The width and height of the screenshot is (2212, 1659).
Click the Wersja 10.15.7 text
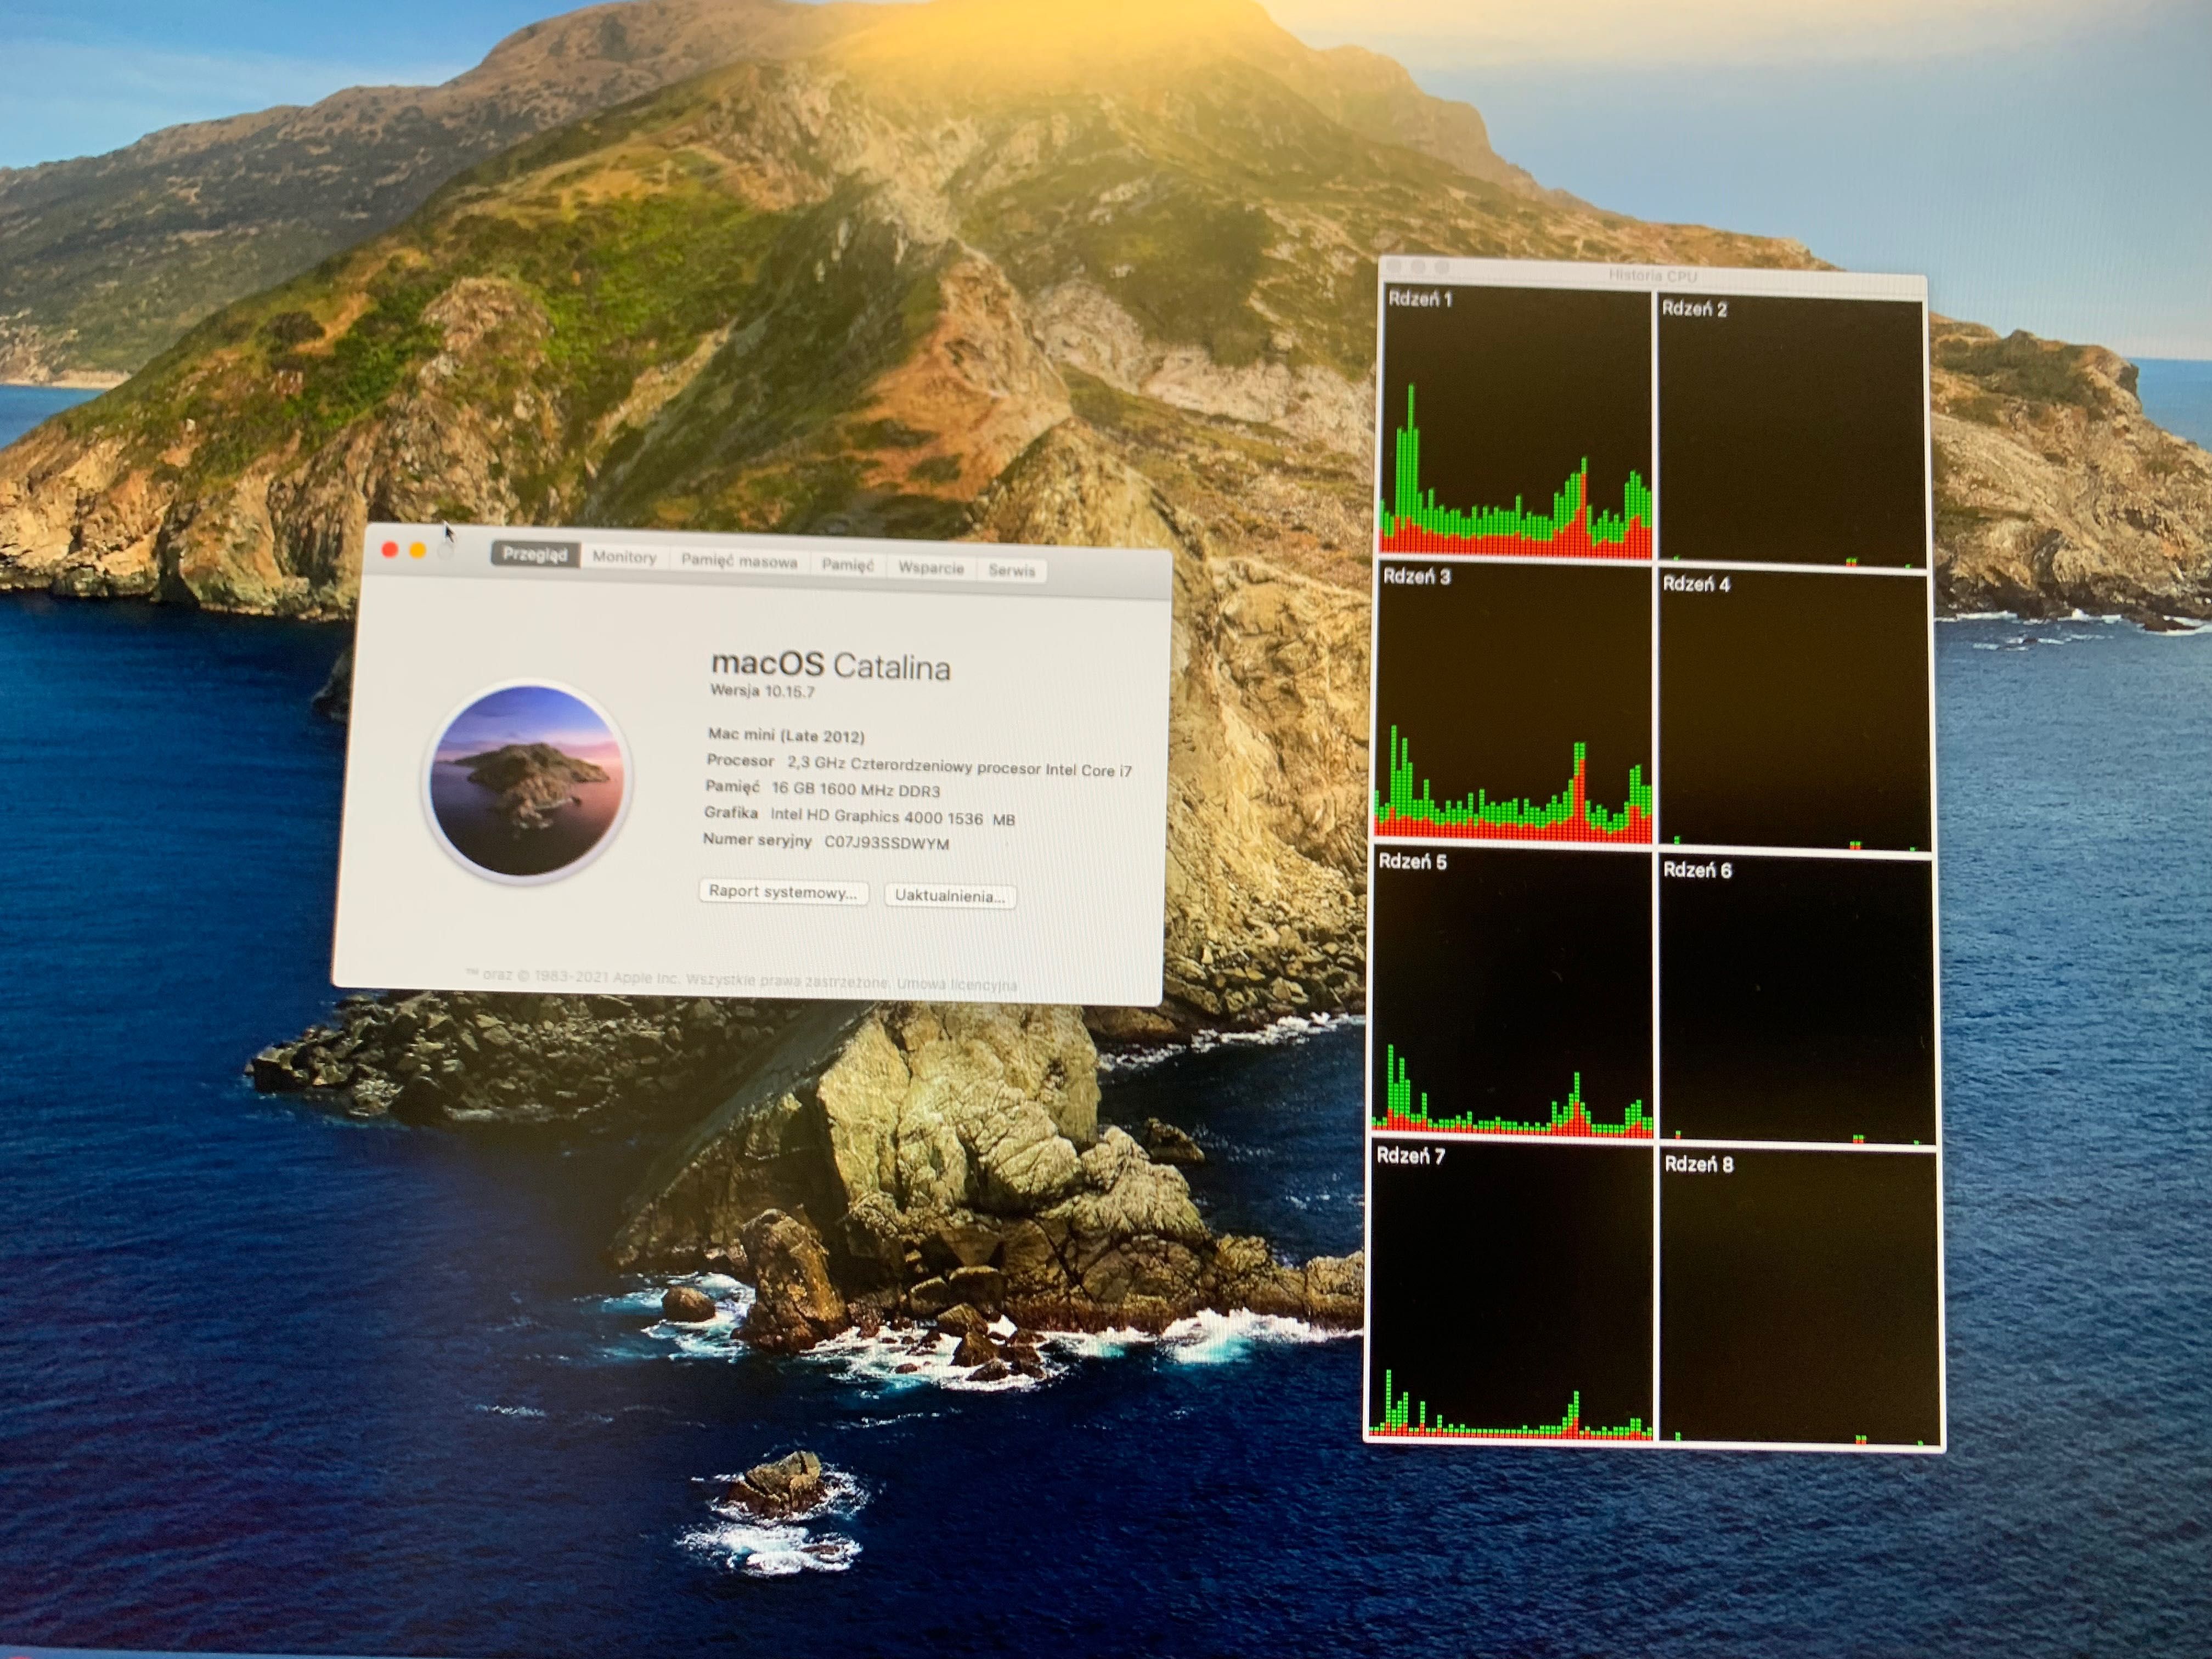pos(762,691)
